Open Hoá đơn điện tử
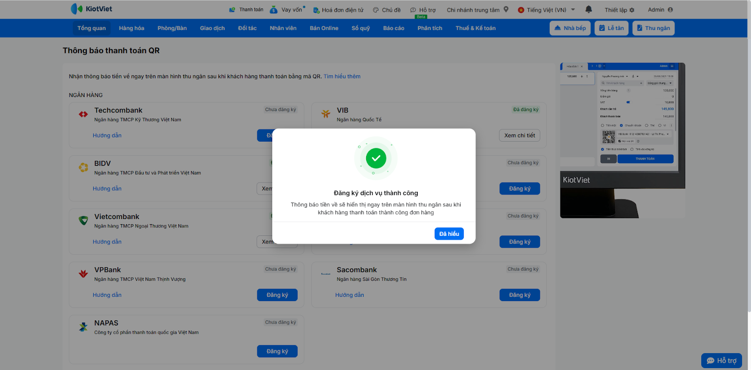This screenshot has width=751, height=370. [338, 10]
